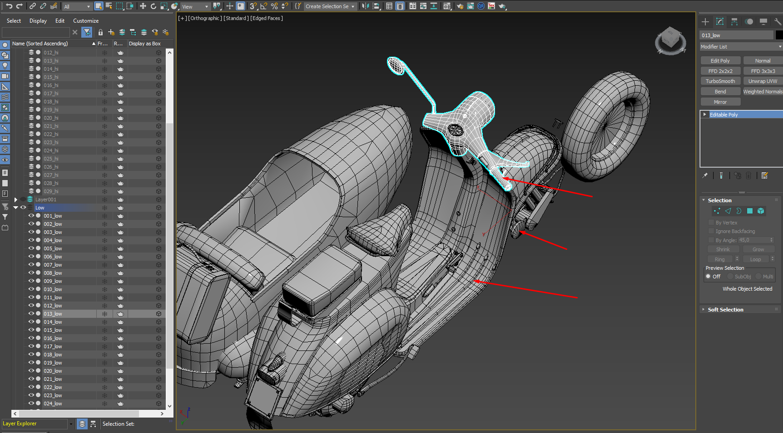Expand the Layer001 entry in Scene Explorer

click(16, 199)
